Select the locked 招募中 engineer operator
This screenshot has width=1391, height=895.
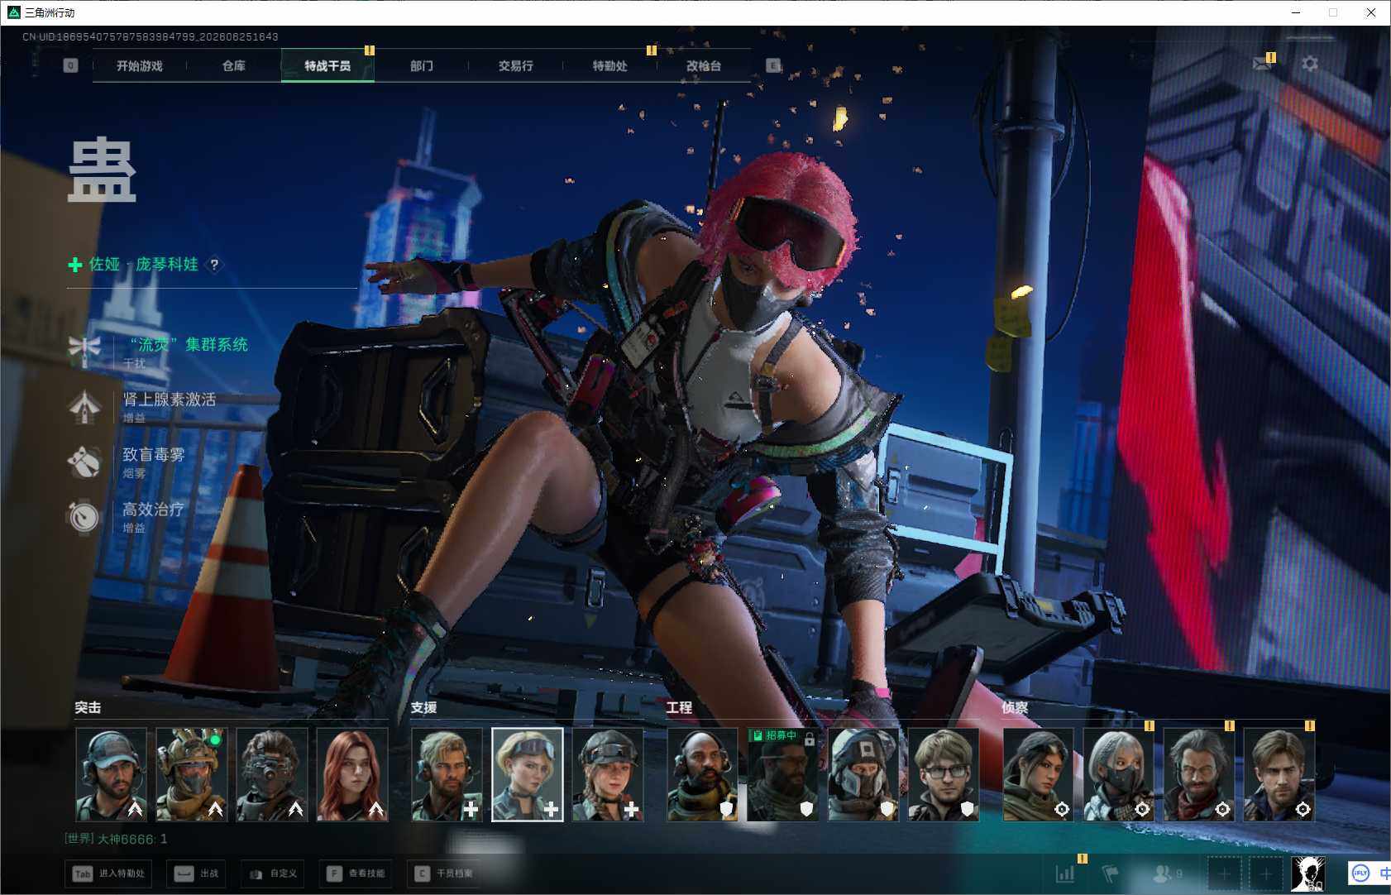782,775
